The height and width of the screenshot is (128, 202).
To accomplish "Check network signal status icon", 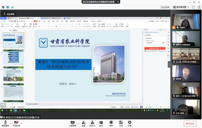I will point(12,7).
